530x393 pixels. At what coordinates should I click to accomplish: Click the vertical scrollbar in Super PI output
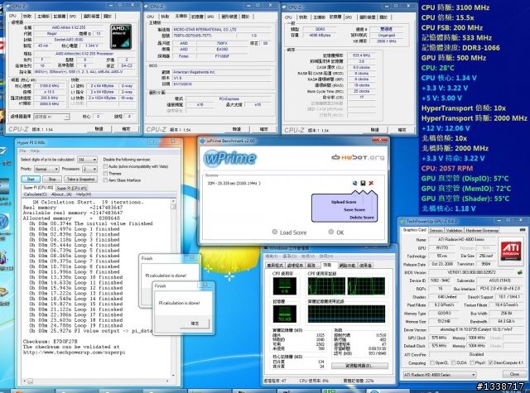tap(174, 289)
